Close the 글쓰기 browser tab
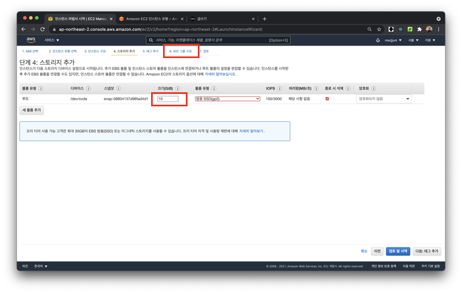Viewport: 462px width, 293px height. 253,19
